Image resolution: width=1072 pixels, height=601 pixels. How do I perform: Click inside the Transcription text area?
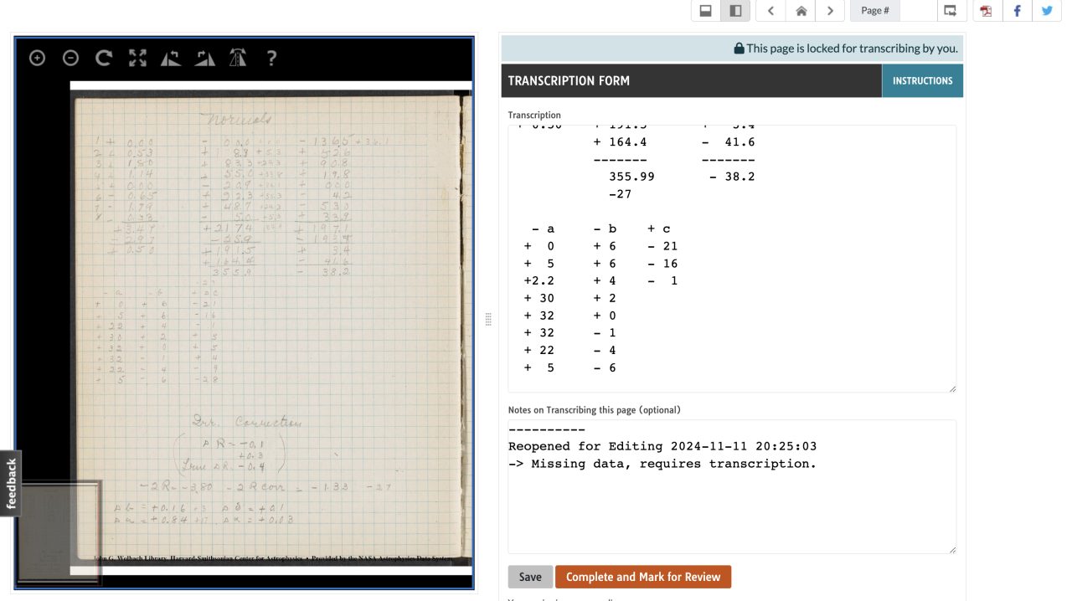click(732, 259)
